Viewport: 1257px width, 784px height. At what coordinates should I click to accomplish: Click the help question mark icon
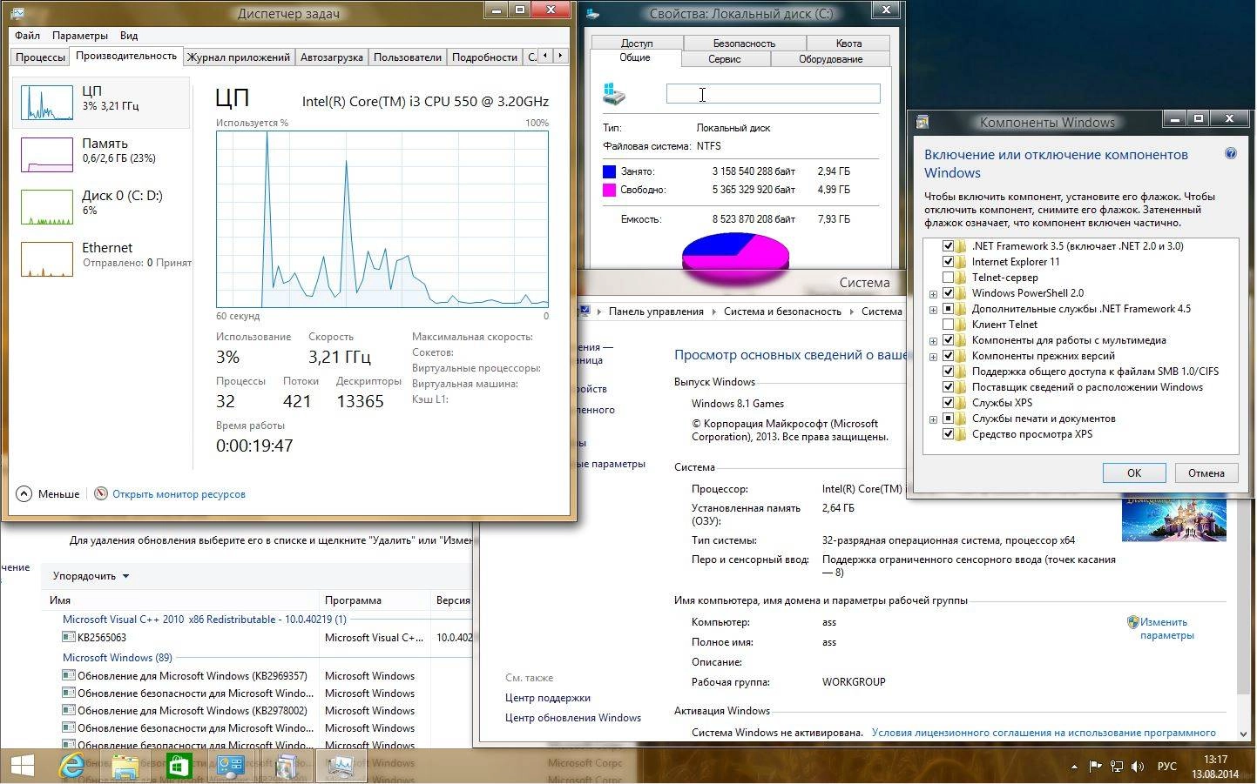pos(1230,153)
